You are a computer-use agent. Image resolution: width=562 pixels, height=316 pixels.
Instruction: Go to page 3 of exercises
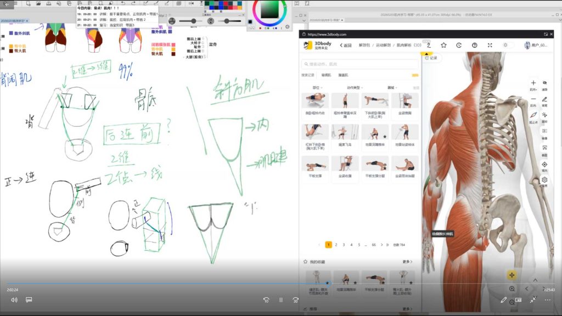click(x=344, y=245)
